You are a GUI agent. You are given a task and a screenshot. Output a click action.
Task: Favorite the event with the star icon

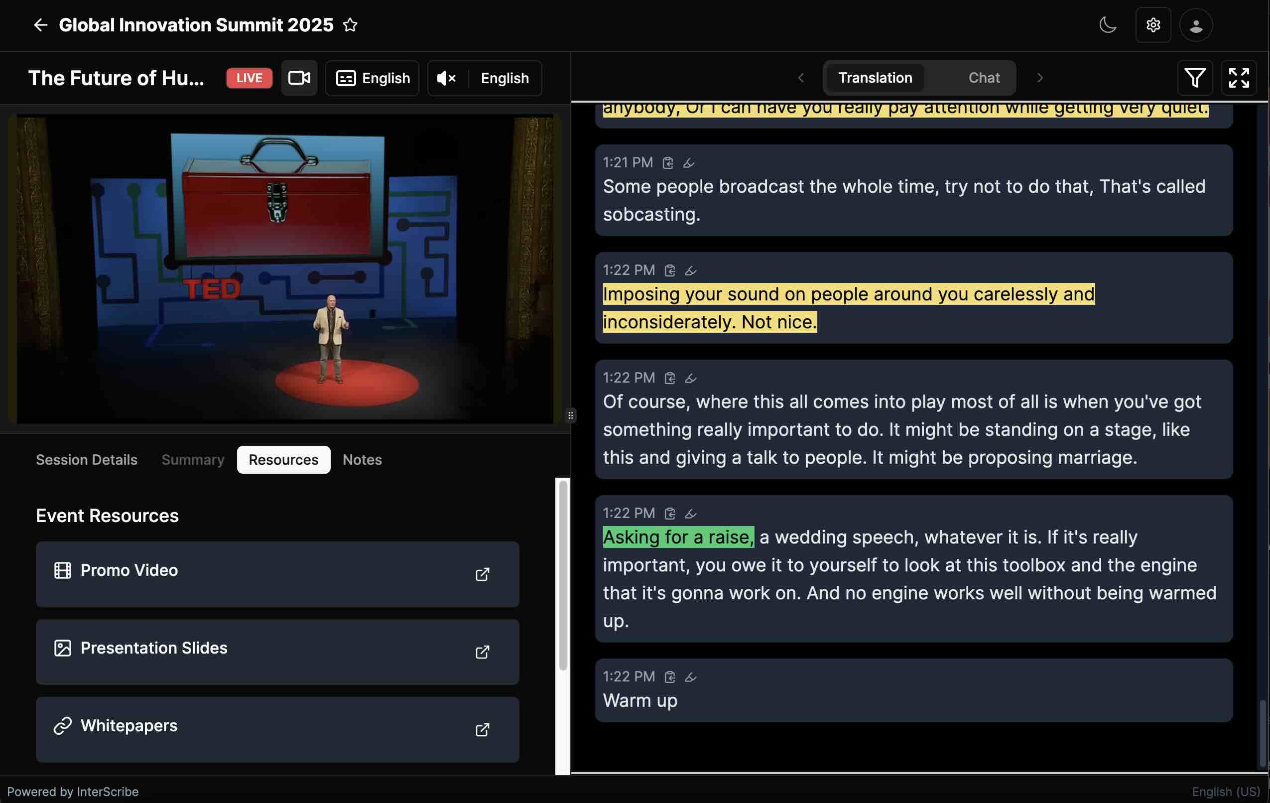tap(350, 25)
